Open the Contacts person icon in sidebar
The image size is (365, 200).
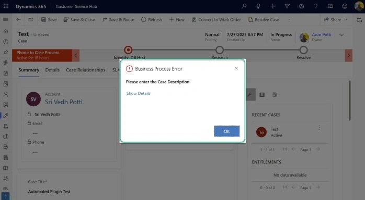click(6, 94)
